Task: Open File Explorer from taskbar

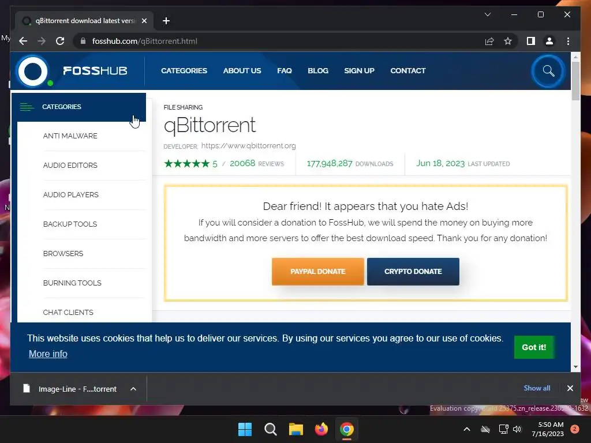Action: 296,429
